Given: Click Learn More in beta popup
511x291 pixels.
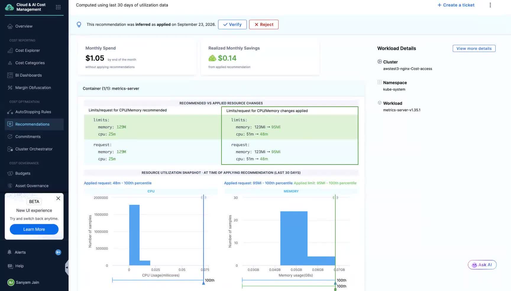Looking at the screenshot, I should (x=34, y=229).
